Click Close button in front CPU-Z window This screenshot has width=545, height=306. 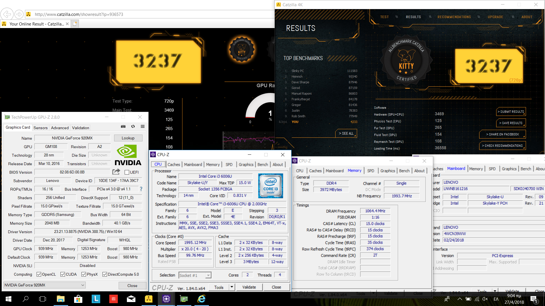[x=276, y=287]
